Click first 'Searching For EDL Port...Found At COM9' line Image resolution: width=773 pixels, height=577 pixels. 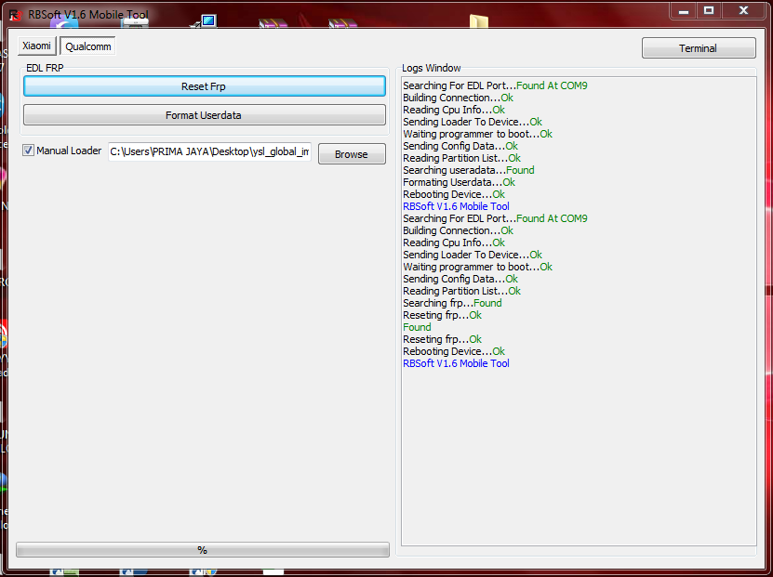point(495,85)
